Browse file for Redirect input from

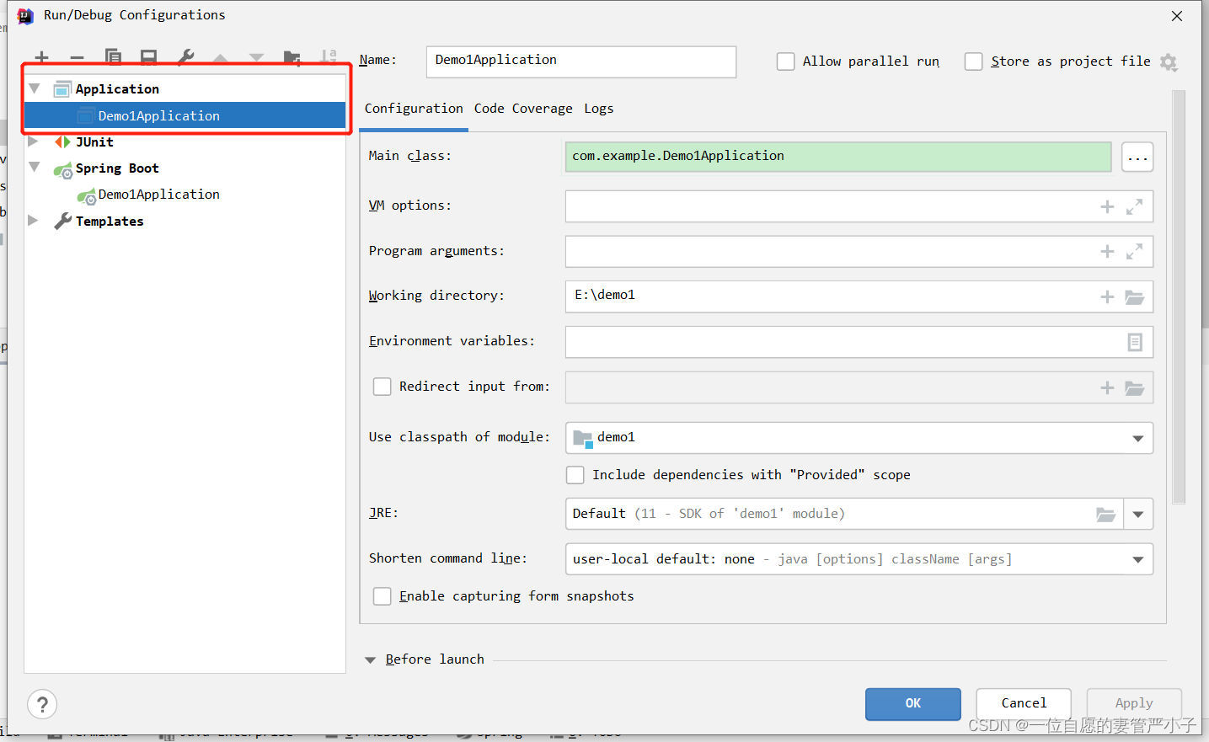(1135, 387)
